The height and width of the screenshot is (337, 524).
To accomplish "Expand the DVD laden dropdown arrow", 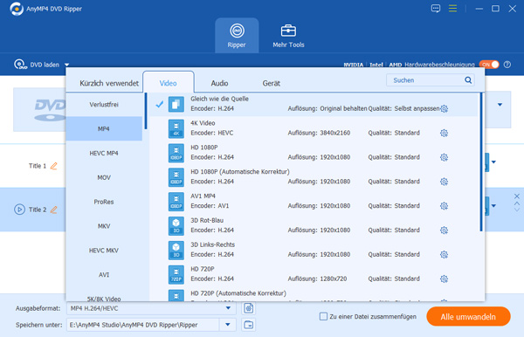I will 67,65.
